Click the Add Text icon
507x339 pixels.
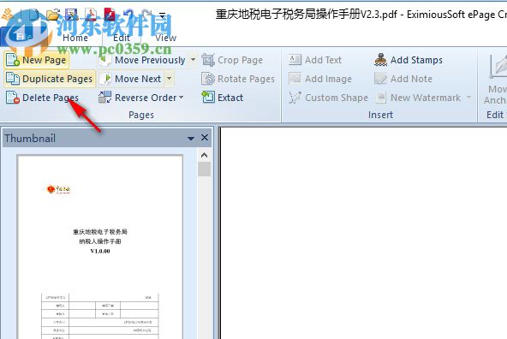[295, 59]
